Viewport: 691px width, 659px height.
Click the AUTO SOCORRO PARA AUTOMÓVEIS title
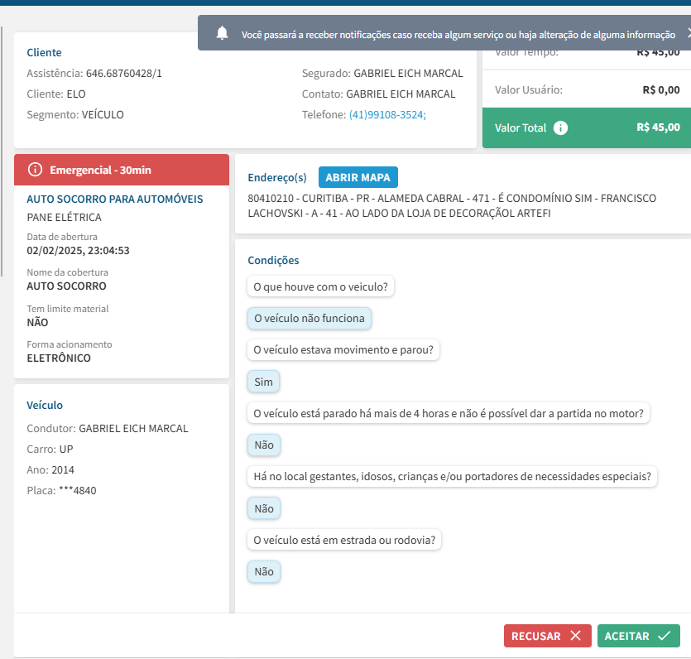coord(114,200)
